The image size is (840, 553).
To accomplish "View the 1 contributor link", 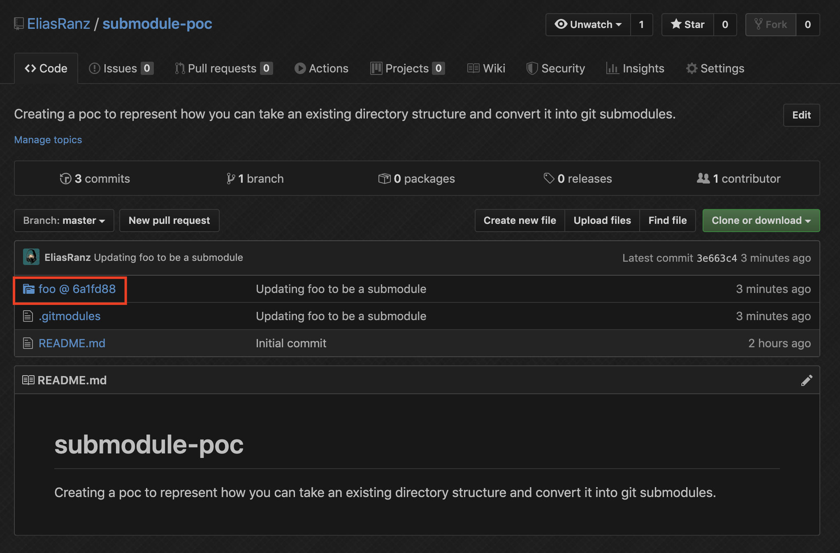I will (x=738, y=179).
